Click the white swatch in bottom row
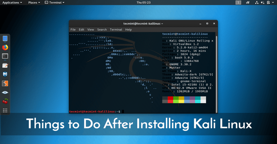 tap(203, 101)
